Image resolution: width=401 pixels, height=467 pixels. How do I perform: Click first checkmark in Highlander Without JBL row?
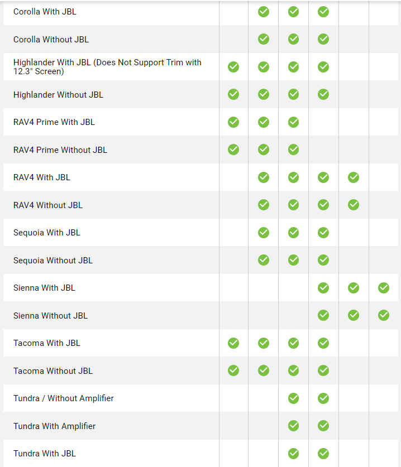(233, 94)
